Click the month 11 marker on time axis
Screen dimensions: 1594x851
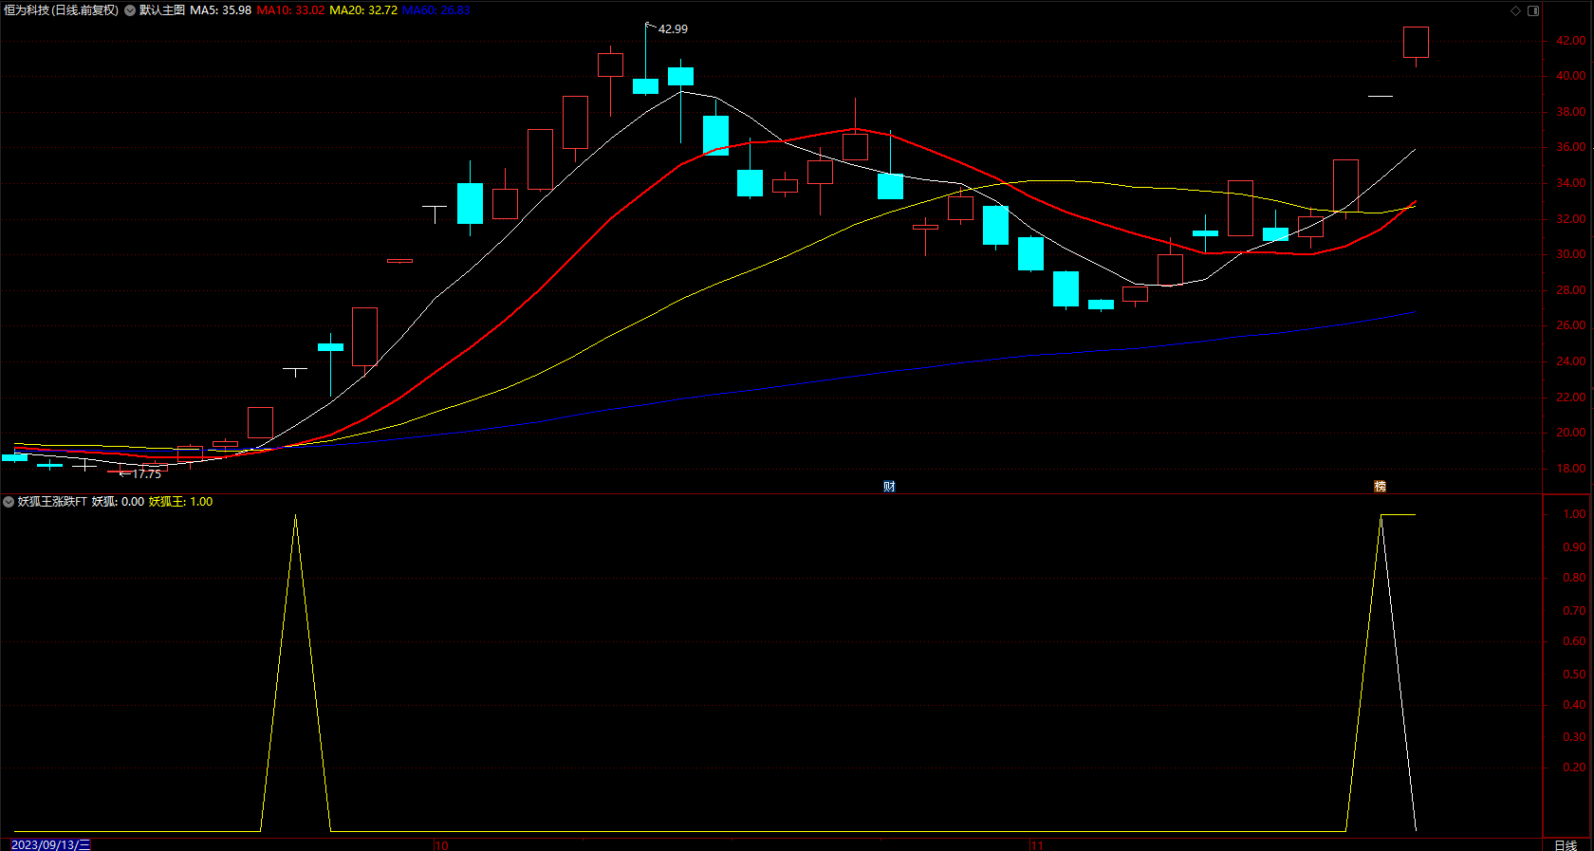pos(1036,845)
